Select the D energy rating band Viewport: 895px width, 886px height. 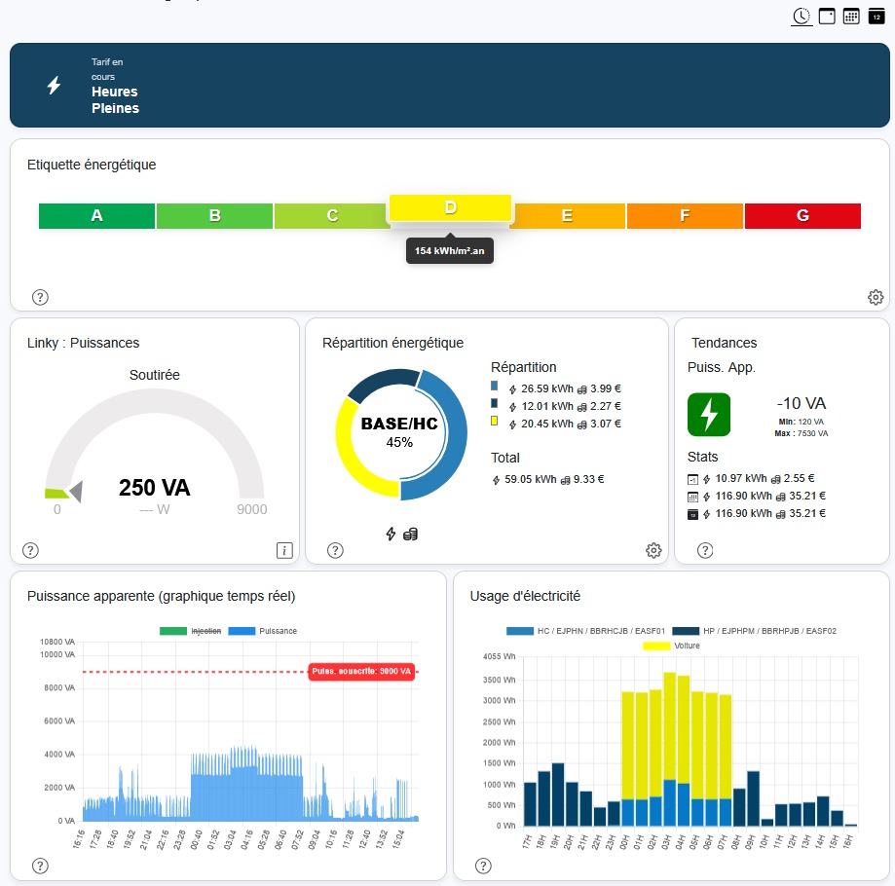449,207
